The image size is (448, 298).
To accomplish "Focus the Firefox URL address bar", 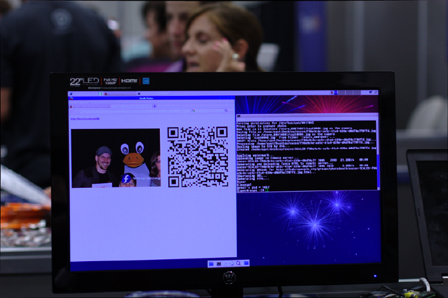I will coord(133,111).
